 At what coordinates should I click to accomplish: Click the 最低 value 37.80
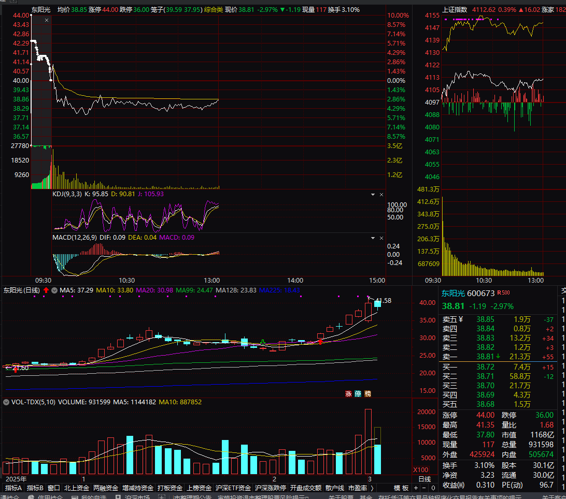click(485, 435)
